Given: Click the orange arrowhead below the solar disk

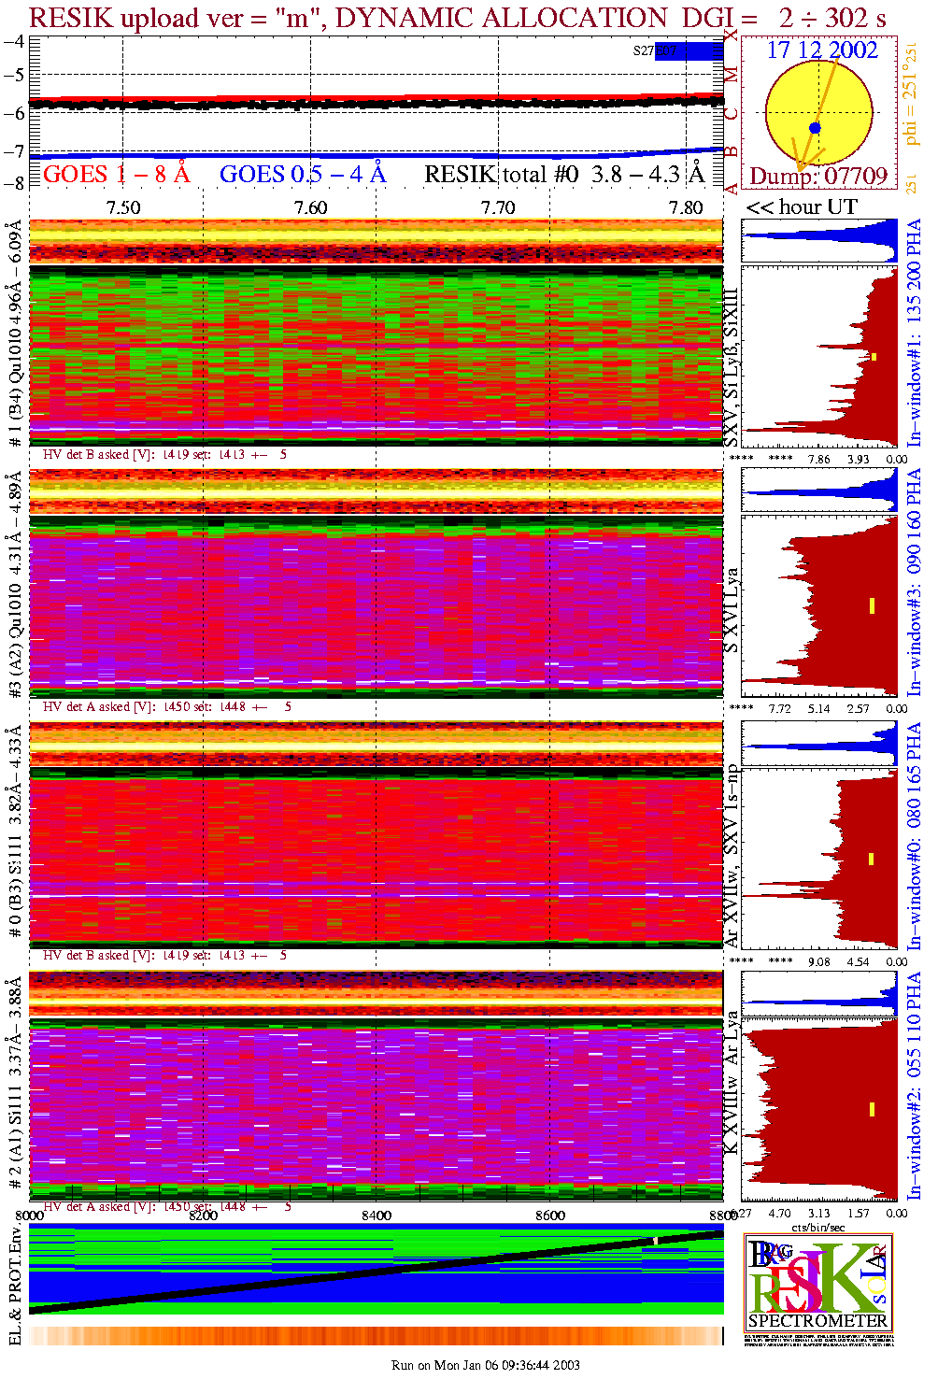Looking at the screenshot, I should click(801, 165).
